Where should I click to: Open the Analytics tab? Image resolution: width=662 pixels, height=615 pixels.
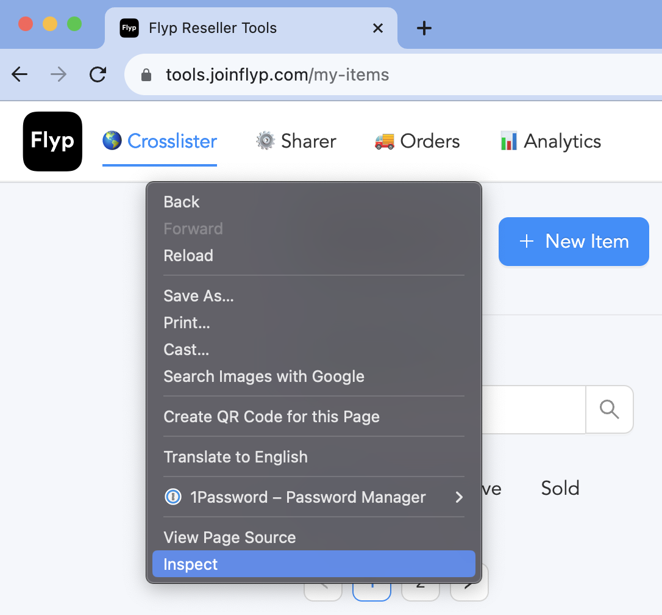point(550,142)
